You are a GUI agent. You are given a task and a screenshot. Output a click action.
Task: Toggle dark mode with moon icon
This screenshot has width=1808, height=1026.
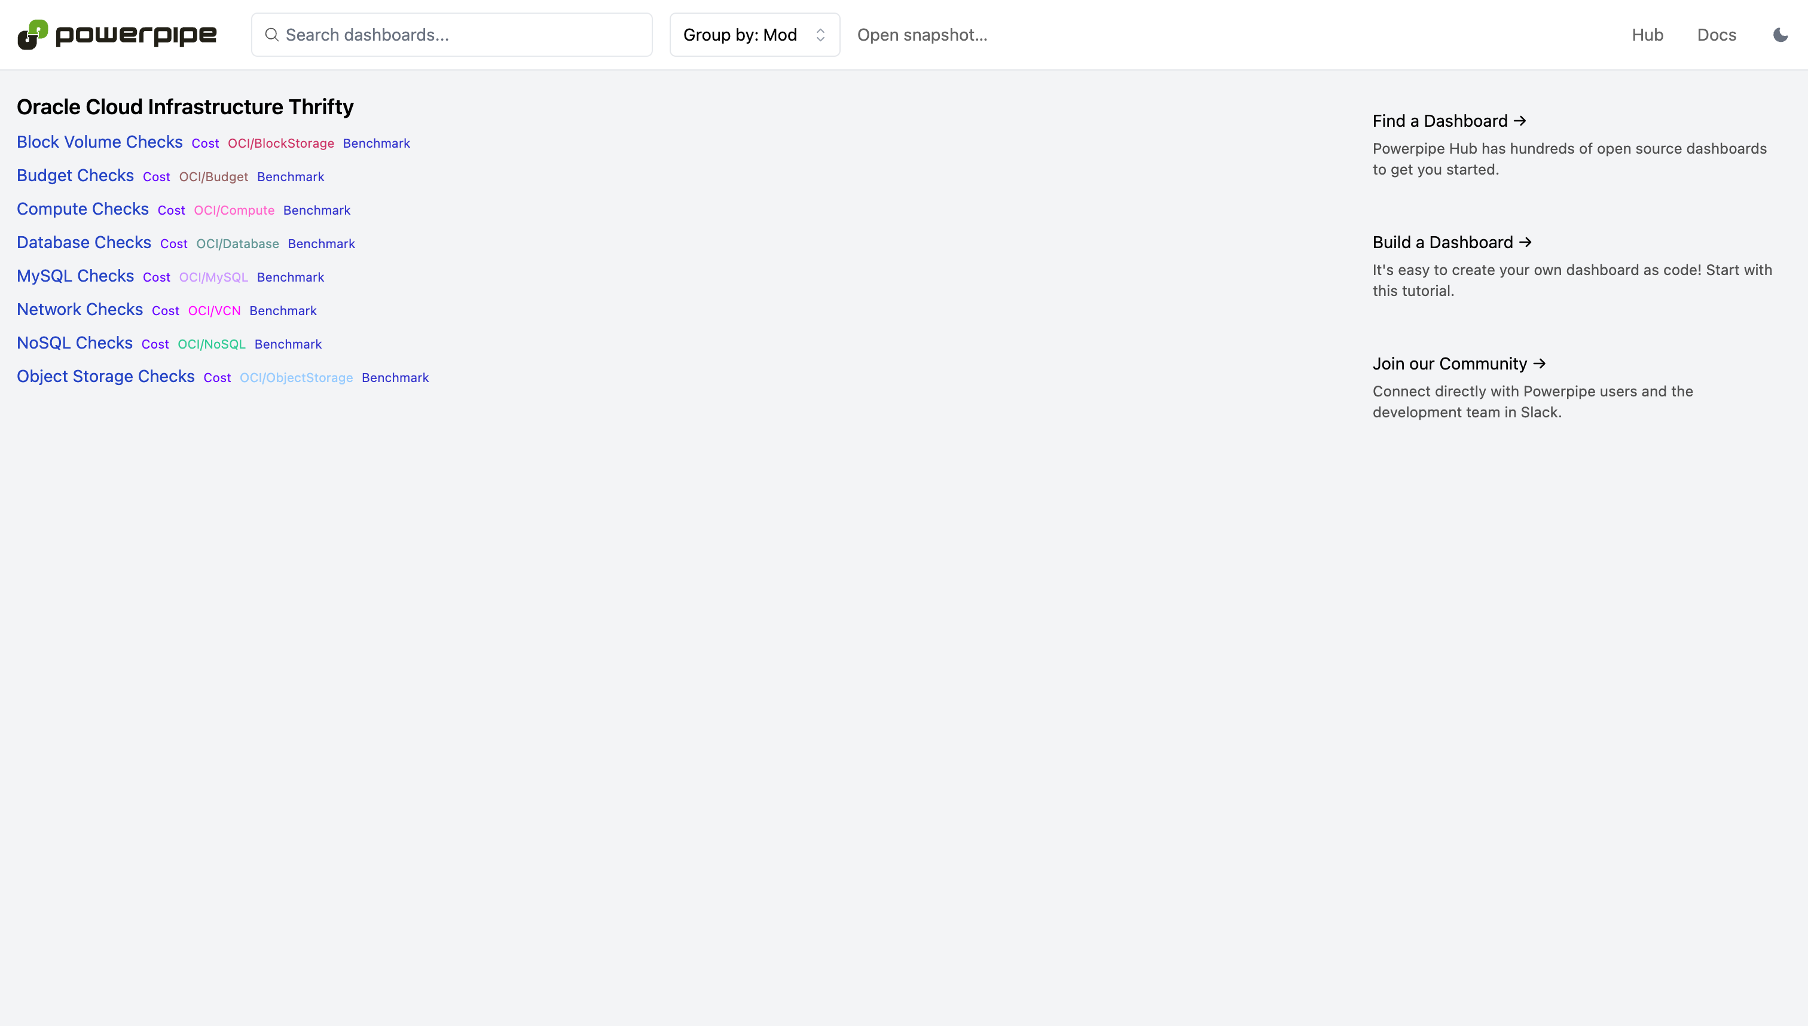pyautogui.click(x=1780, y=35)
